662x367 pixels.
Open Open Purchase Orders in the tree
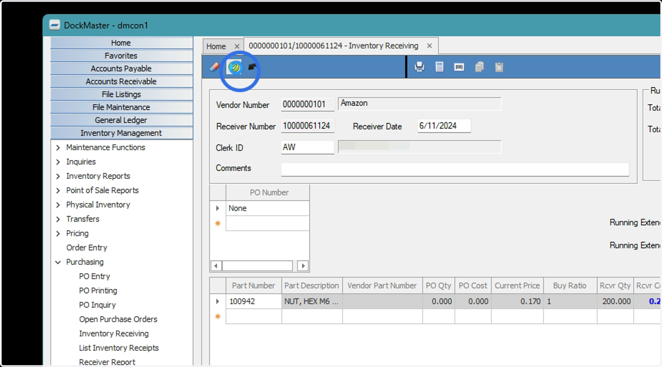pyautogui.click(x=118, y=320)
